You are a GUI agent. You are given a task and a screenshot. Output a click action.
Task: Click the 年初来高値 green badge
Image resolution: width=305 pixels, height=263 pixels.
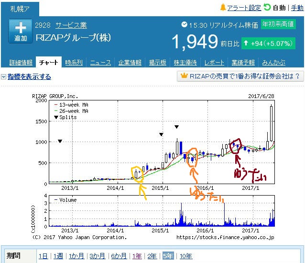click(278, 24)
